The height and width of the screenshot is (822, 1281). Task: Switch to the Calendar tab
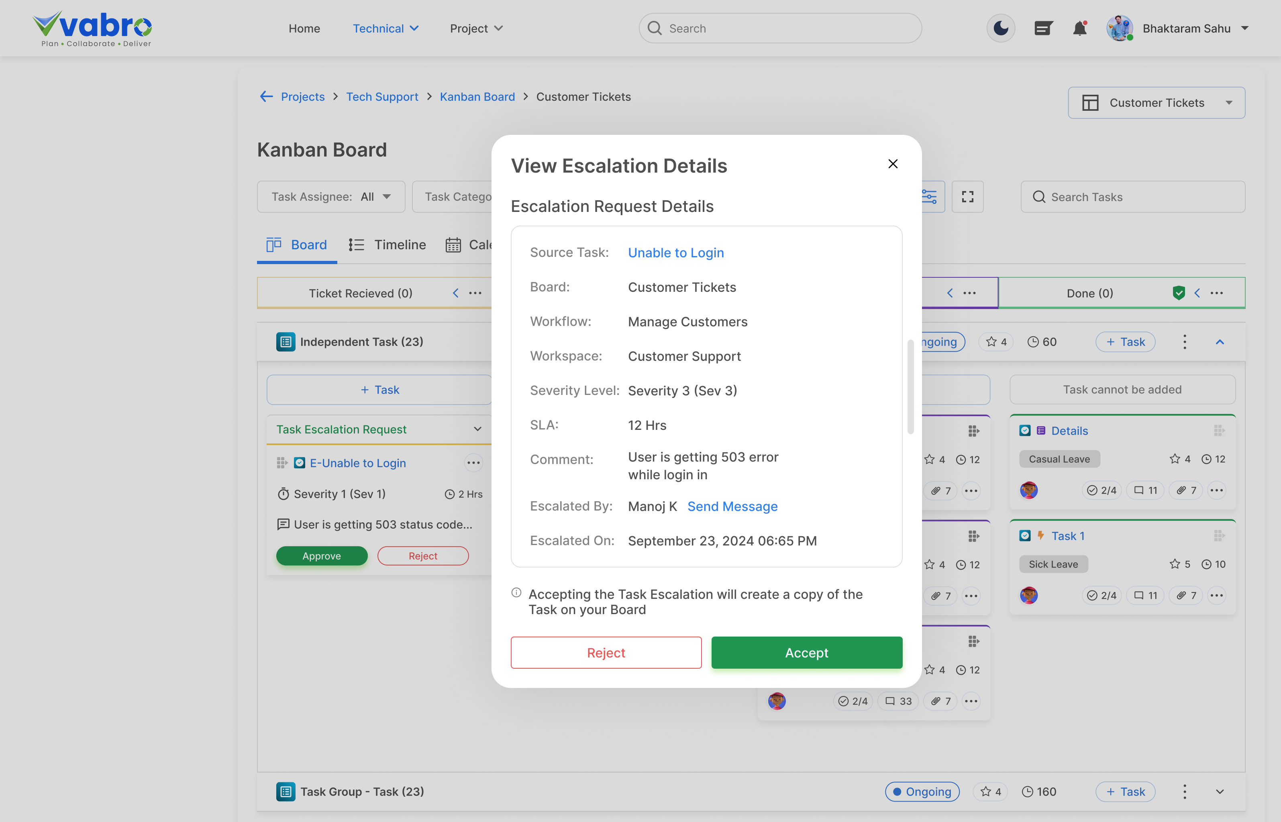coord(469,244)
